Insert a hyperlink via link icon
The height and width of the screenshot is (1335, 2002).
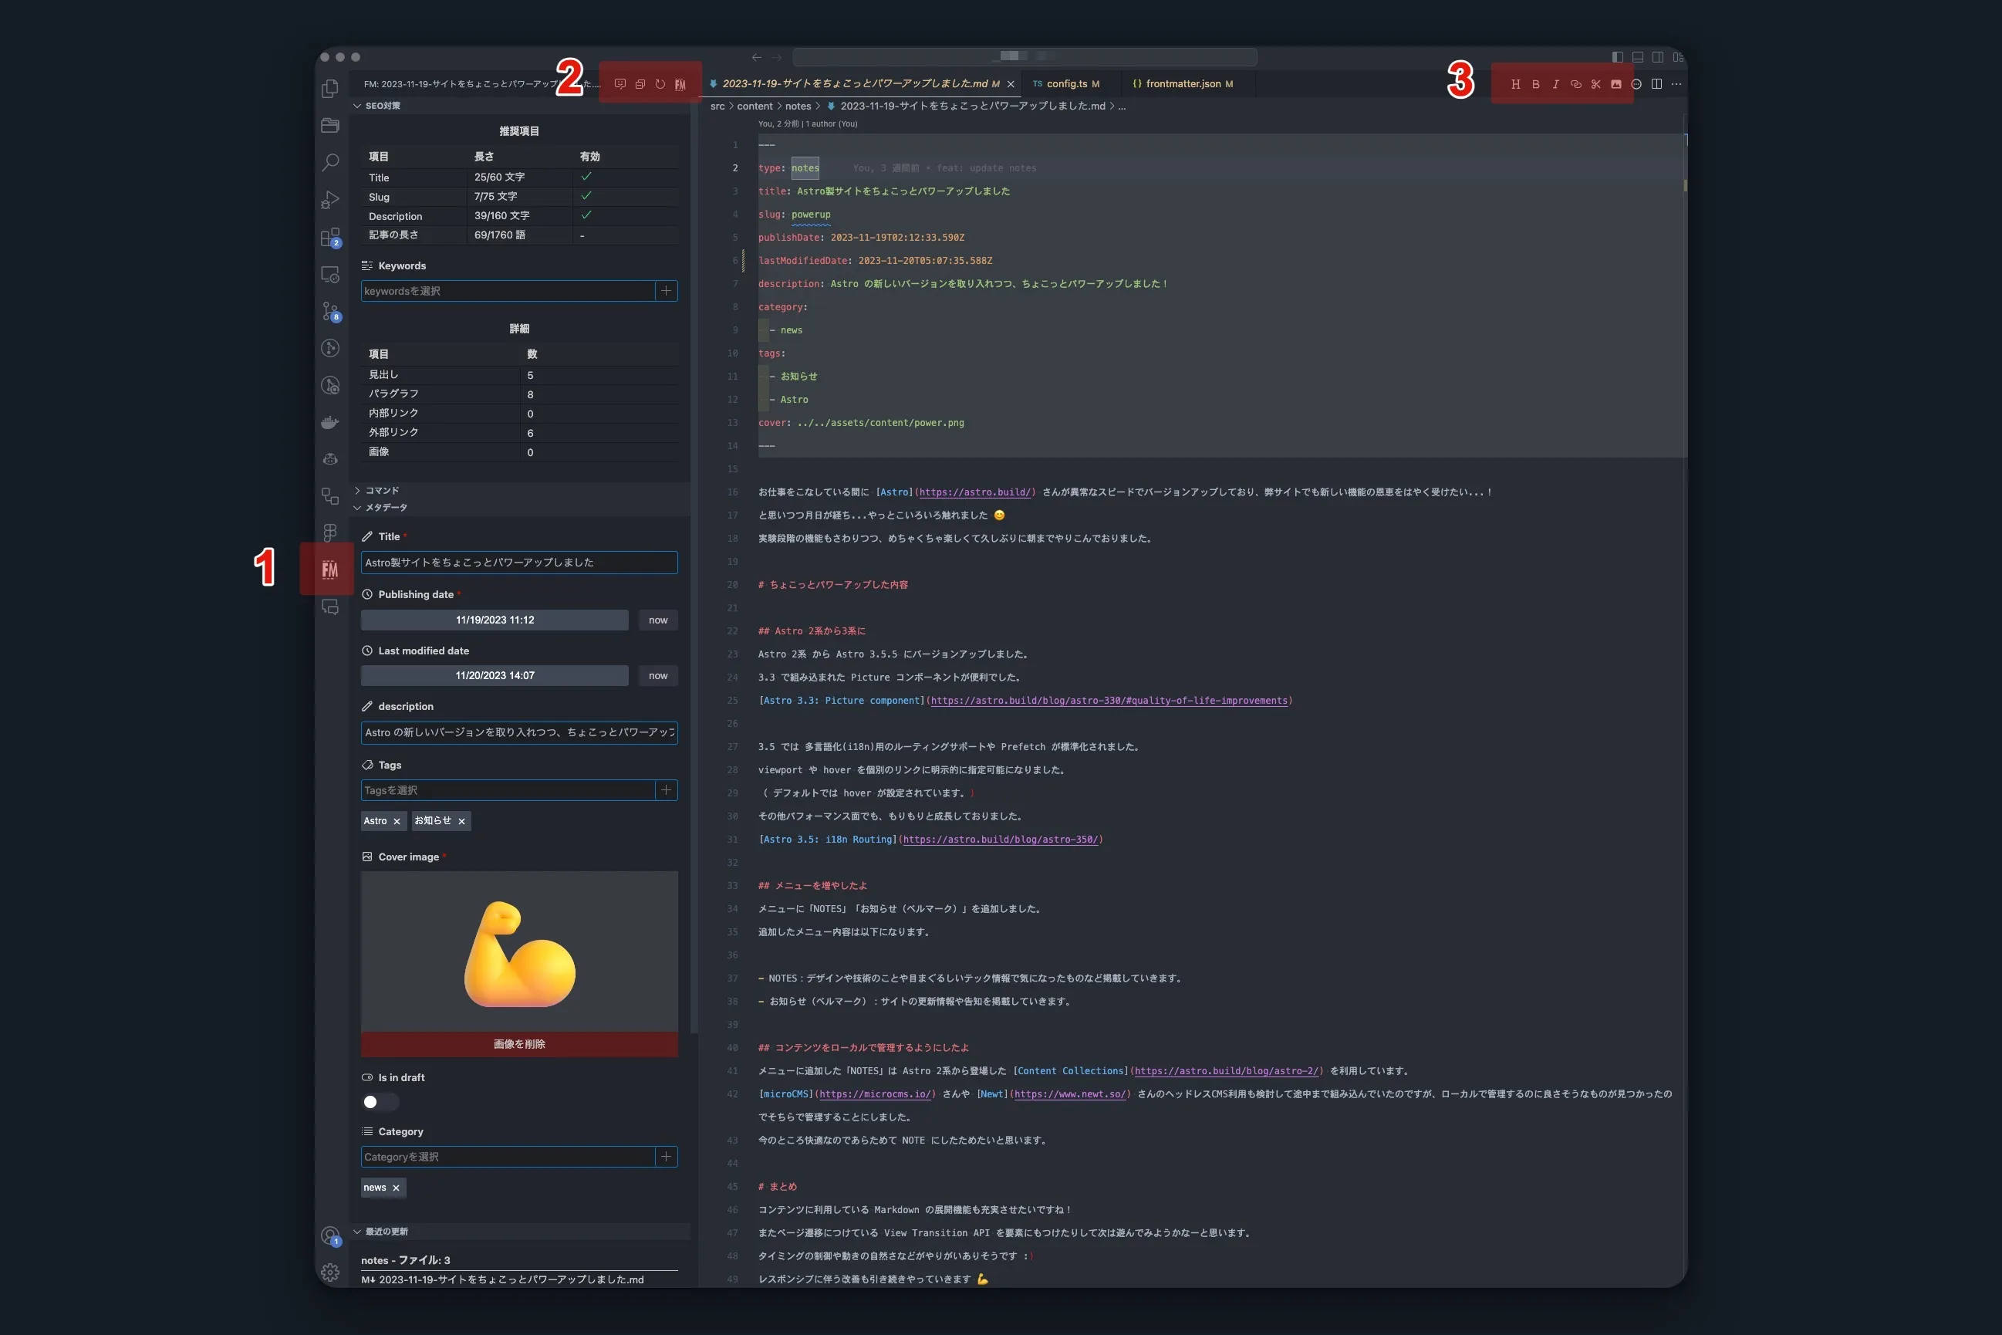(x=1575, y=84)
